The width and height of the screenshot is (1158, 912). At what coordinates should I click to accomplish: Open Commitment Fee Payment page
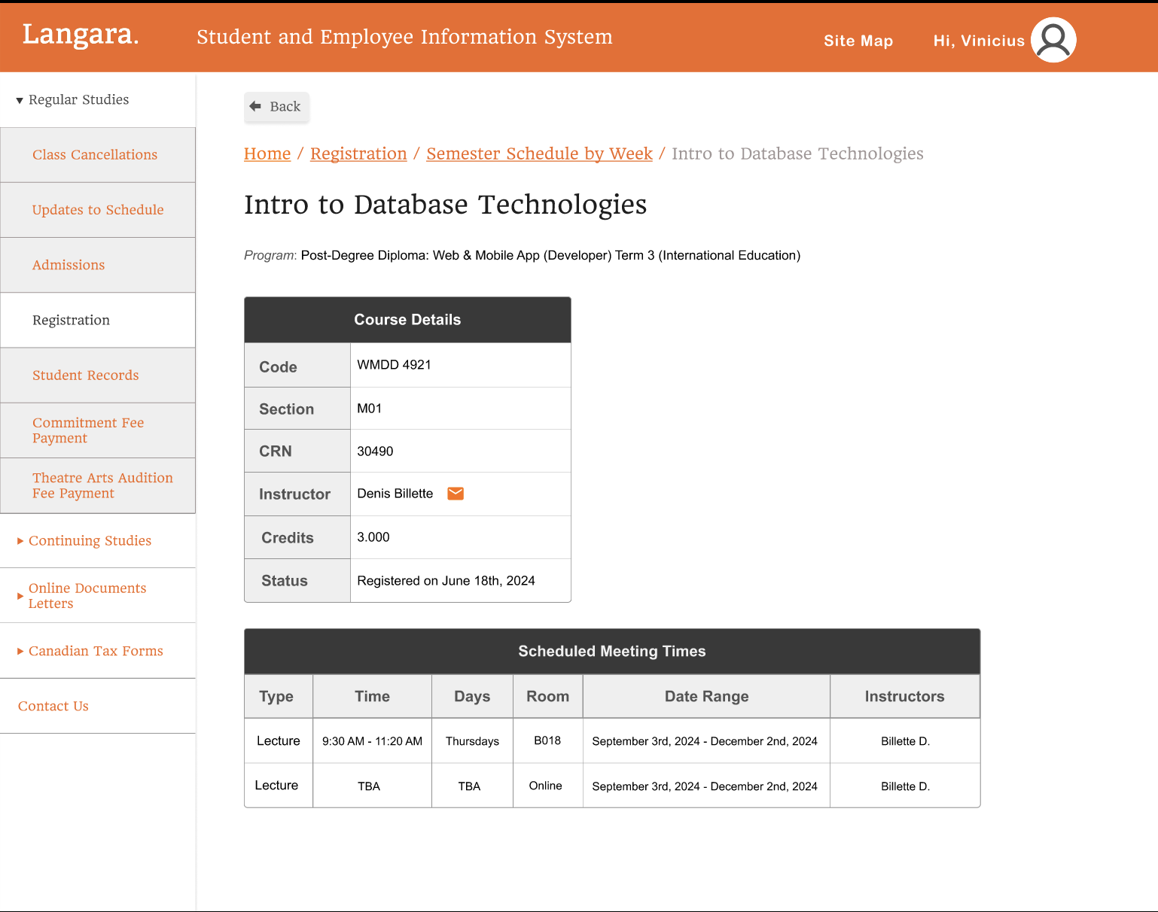coord(88,430)
